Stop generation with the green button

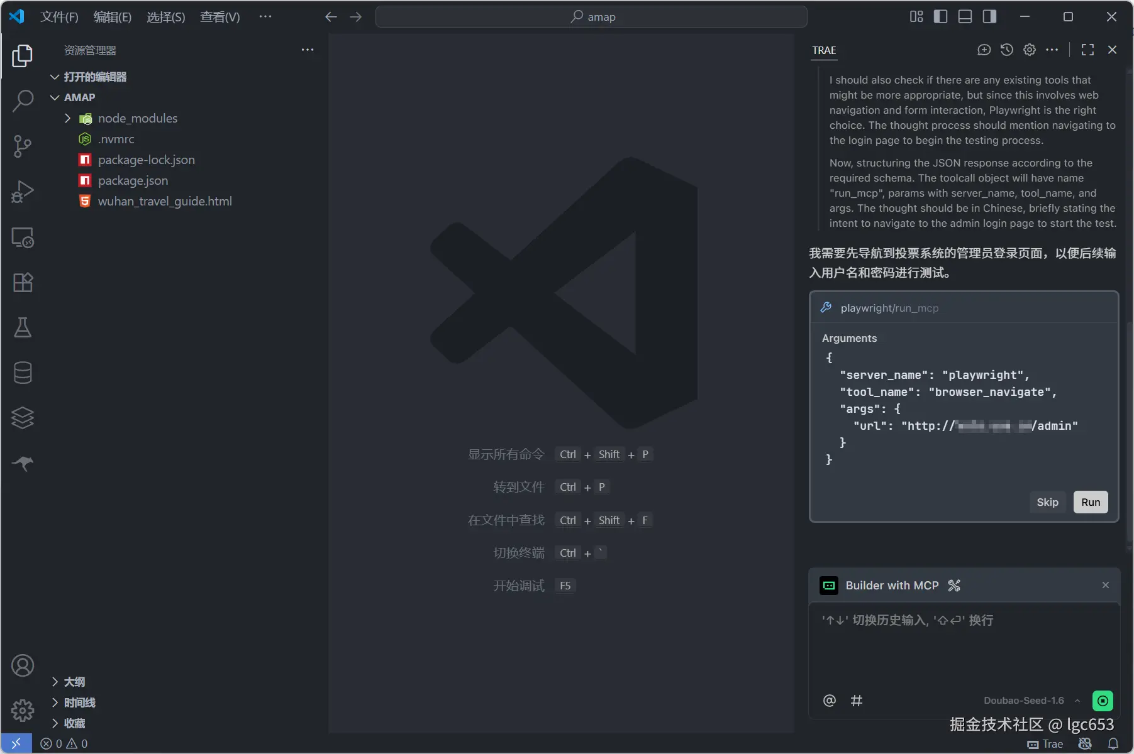[x=1103, y=701]
